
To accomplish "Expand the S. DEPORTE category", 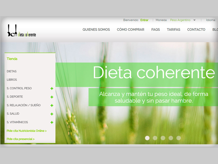I will 52,97.
